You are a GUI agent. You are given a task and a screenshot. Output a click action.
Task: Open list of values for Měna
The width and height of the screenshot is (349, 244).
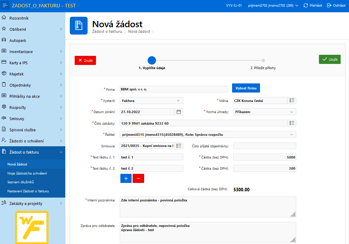(x=292, y=101)
